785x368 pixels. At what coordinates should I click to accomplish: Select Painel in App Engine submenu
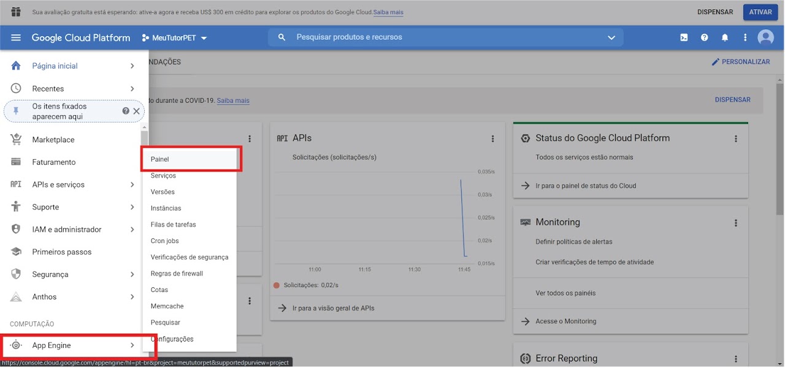pos(160,159)
